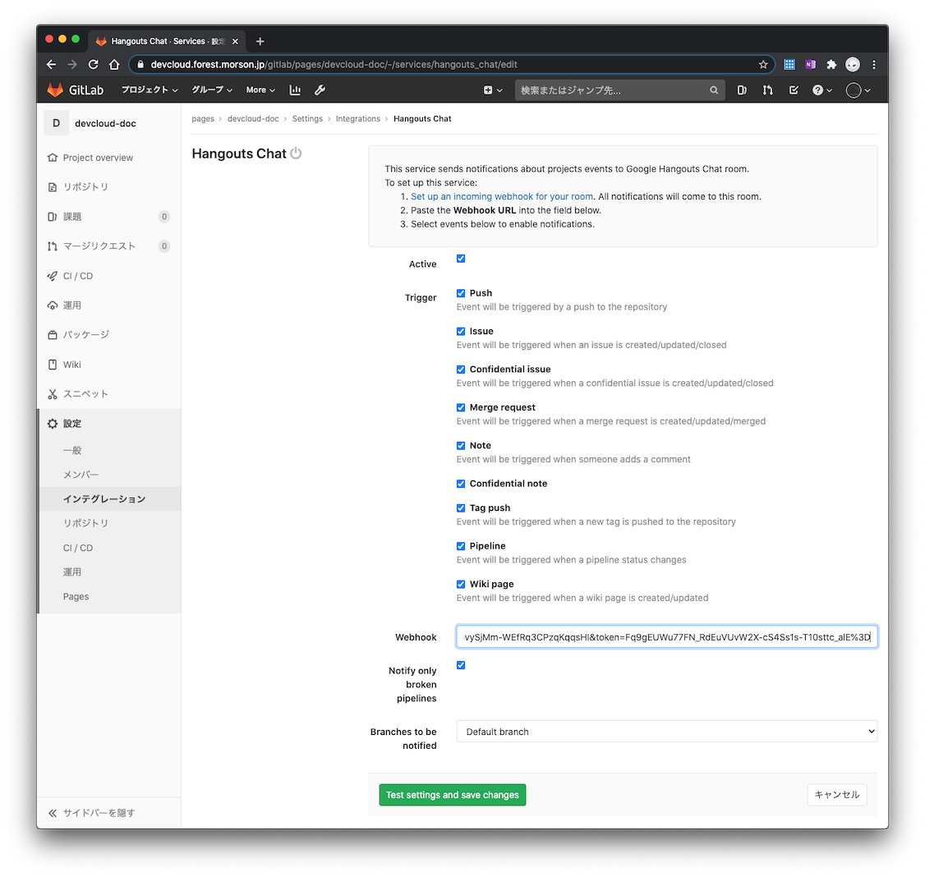The width and height of the screenshot is (925, 877).
Task: Click inside the Webhook URL field
Action: (x=666, y=637)
